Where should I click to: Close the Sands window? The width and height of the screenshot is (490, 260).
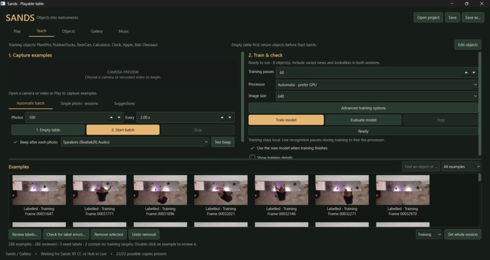481,4
